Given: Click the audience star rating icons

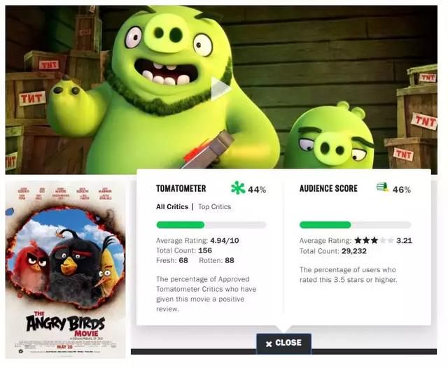Looking at the screenshot, I should [x=374, y=241].
